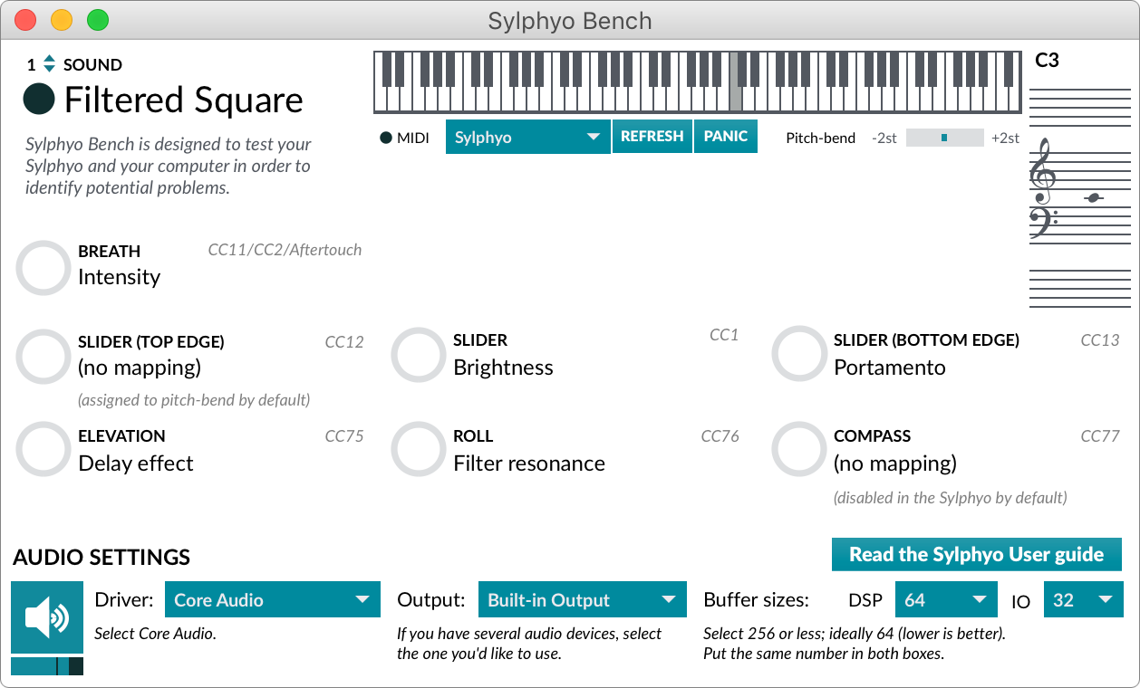Click the Slider Brightness circular indicator
Screen dimensions: 1140x688
(x=419, y=355)
